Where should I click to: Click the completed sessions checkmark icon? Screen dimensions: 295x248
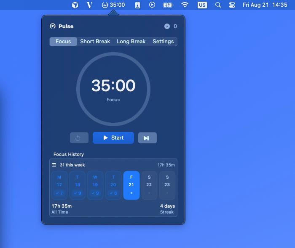[x=167, y=26]
